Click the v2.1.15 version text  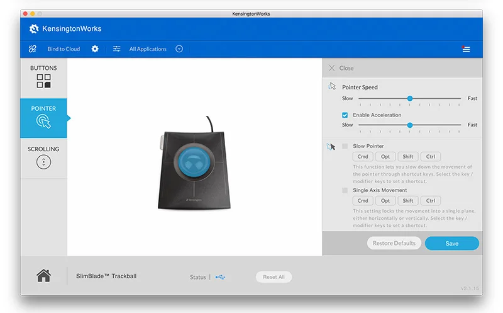click(x=470, y=288)
